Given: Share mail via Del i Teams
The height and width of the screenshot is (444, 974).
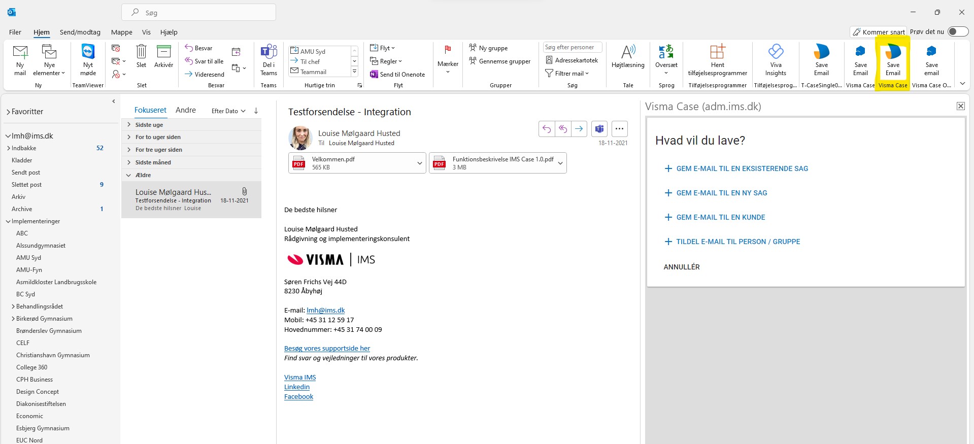Looking at the screenshot, I should (268, 60).
